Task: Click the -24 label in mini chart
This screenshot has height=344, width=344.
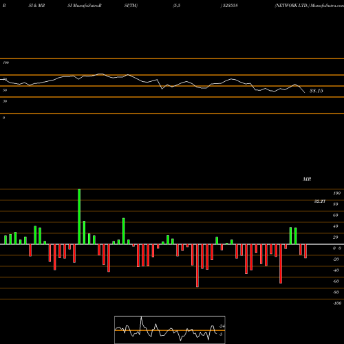Action: click(x=222, y=326)
